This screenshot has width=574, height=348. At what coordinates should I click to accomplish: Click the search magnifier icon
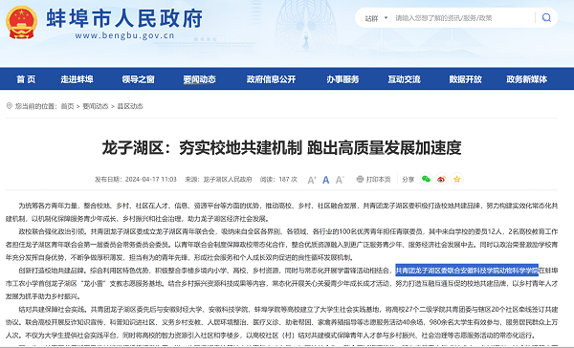point(546,17)
